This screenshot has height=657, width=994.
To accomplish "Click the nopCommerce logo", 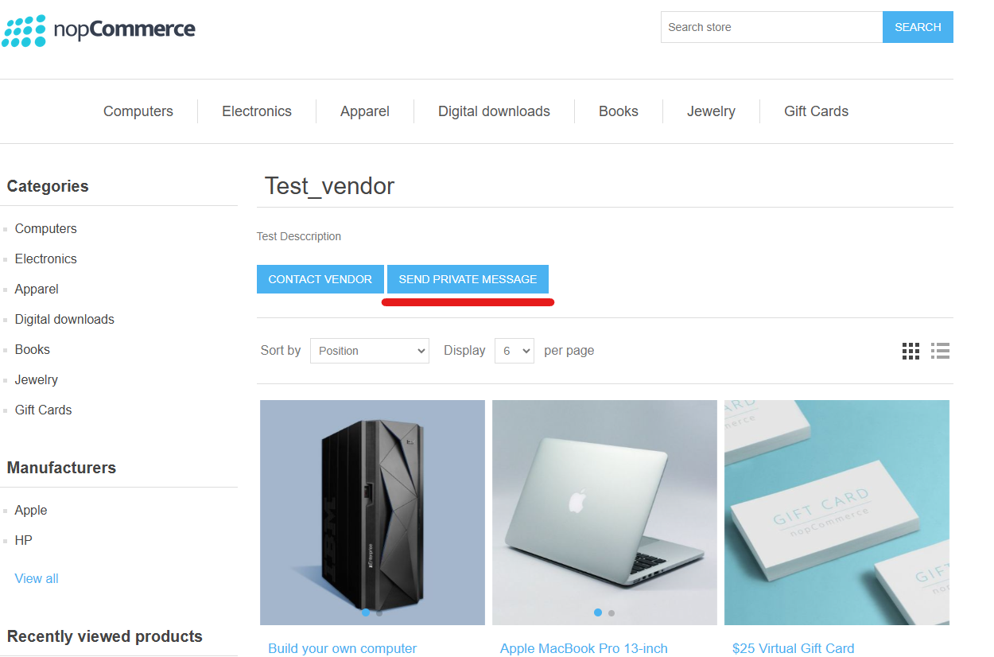I will [x=99, y=30].
